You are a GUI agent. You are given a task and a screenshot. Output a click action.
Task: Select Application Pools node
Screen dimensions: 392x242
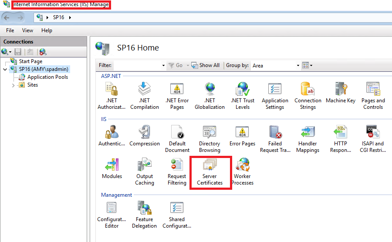47,77
